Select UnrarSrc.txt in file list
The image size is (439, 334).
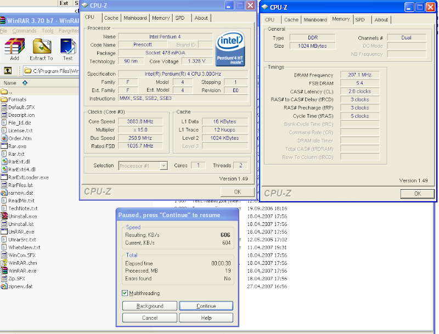[22, 240]
